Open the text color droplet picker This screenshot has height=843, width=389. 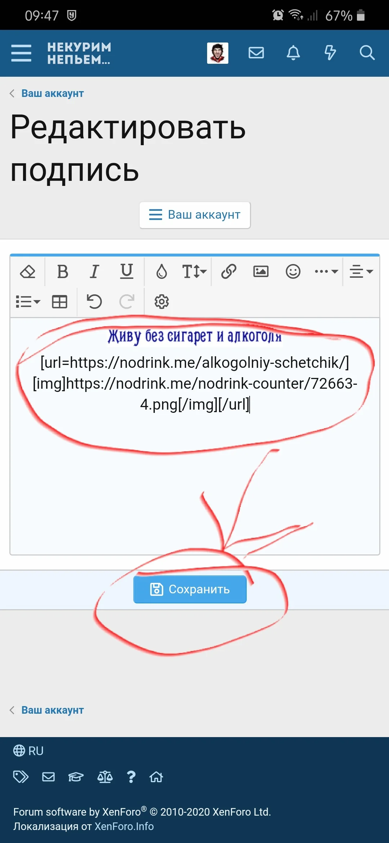tap(161, 271)
